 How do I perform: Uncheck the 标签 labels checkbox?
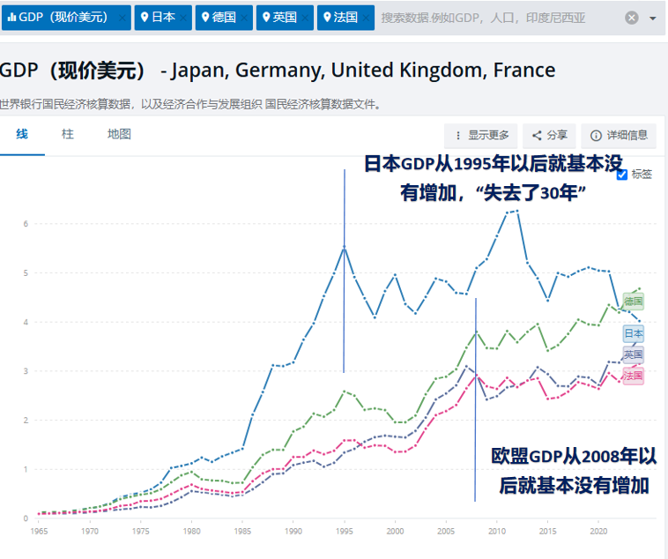[x=623, y=175]
